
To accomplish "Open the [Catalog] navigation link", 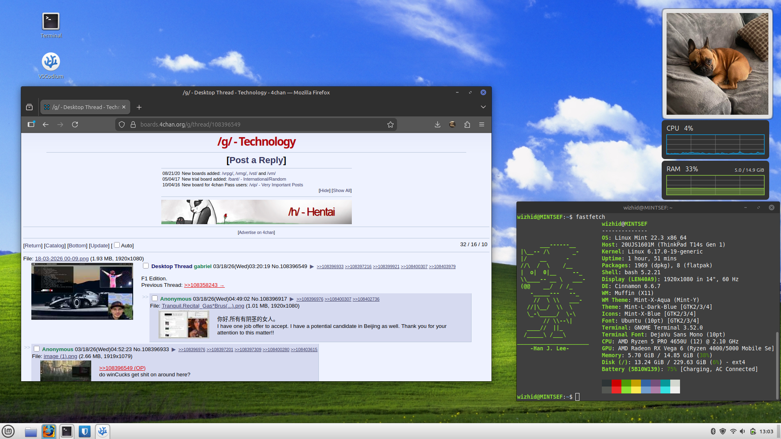I will pyautogui.click(x=55, y=246).
